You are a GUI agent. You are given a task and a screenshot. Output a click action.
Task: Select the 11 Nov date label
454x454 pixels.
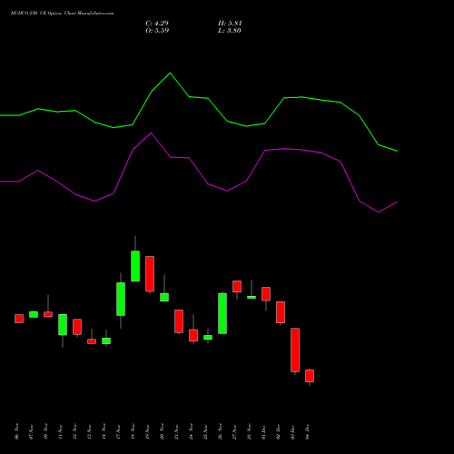click(60, 431)
